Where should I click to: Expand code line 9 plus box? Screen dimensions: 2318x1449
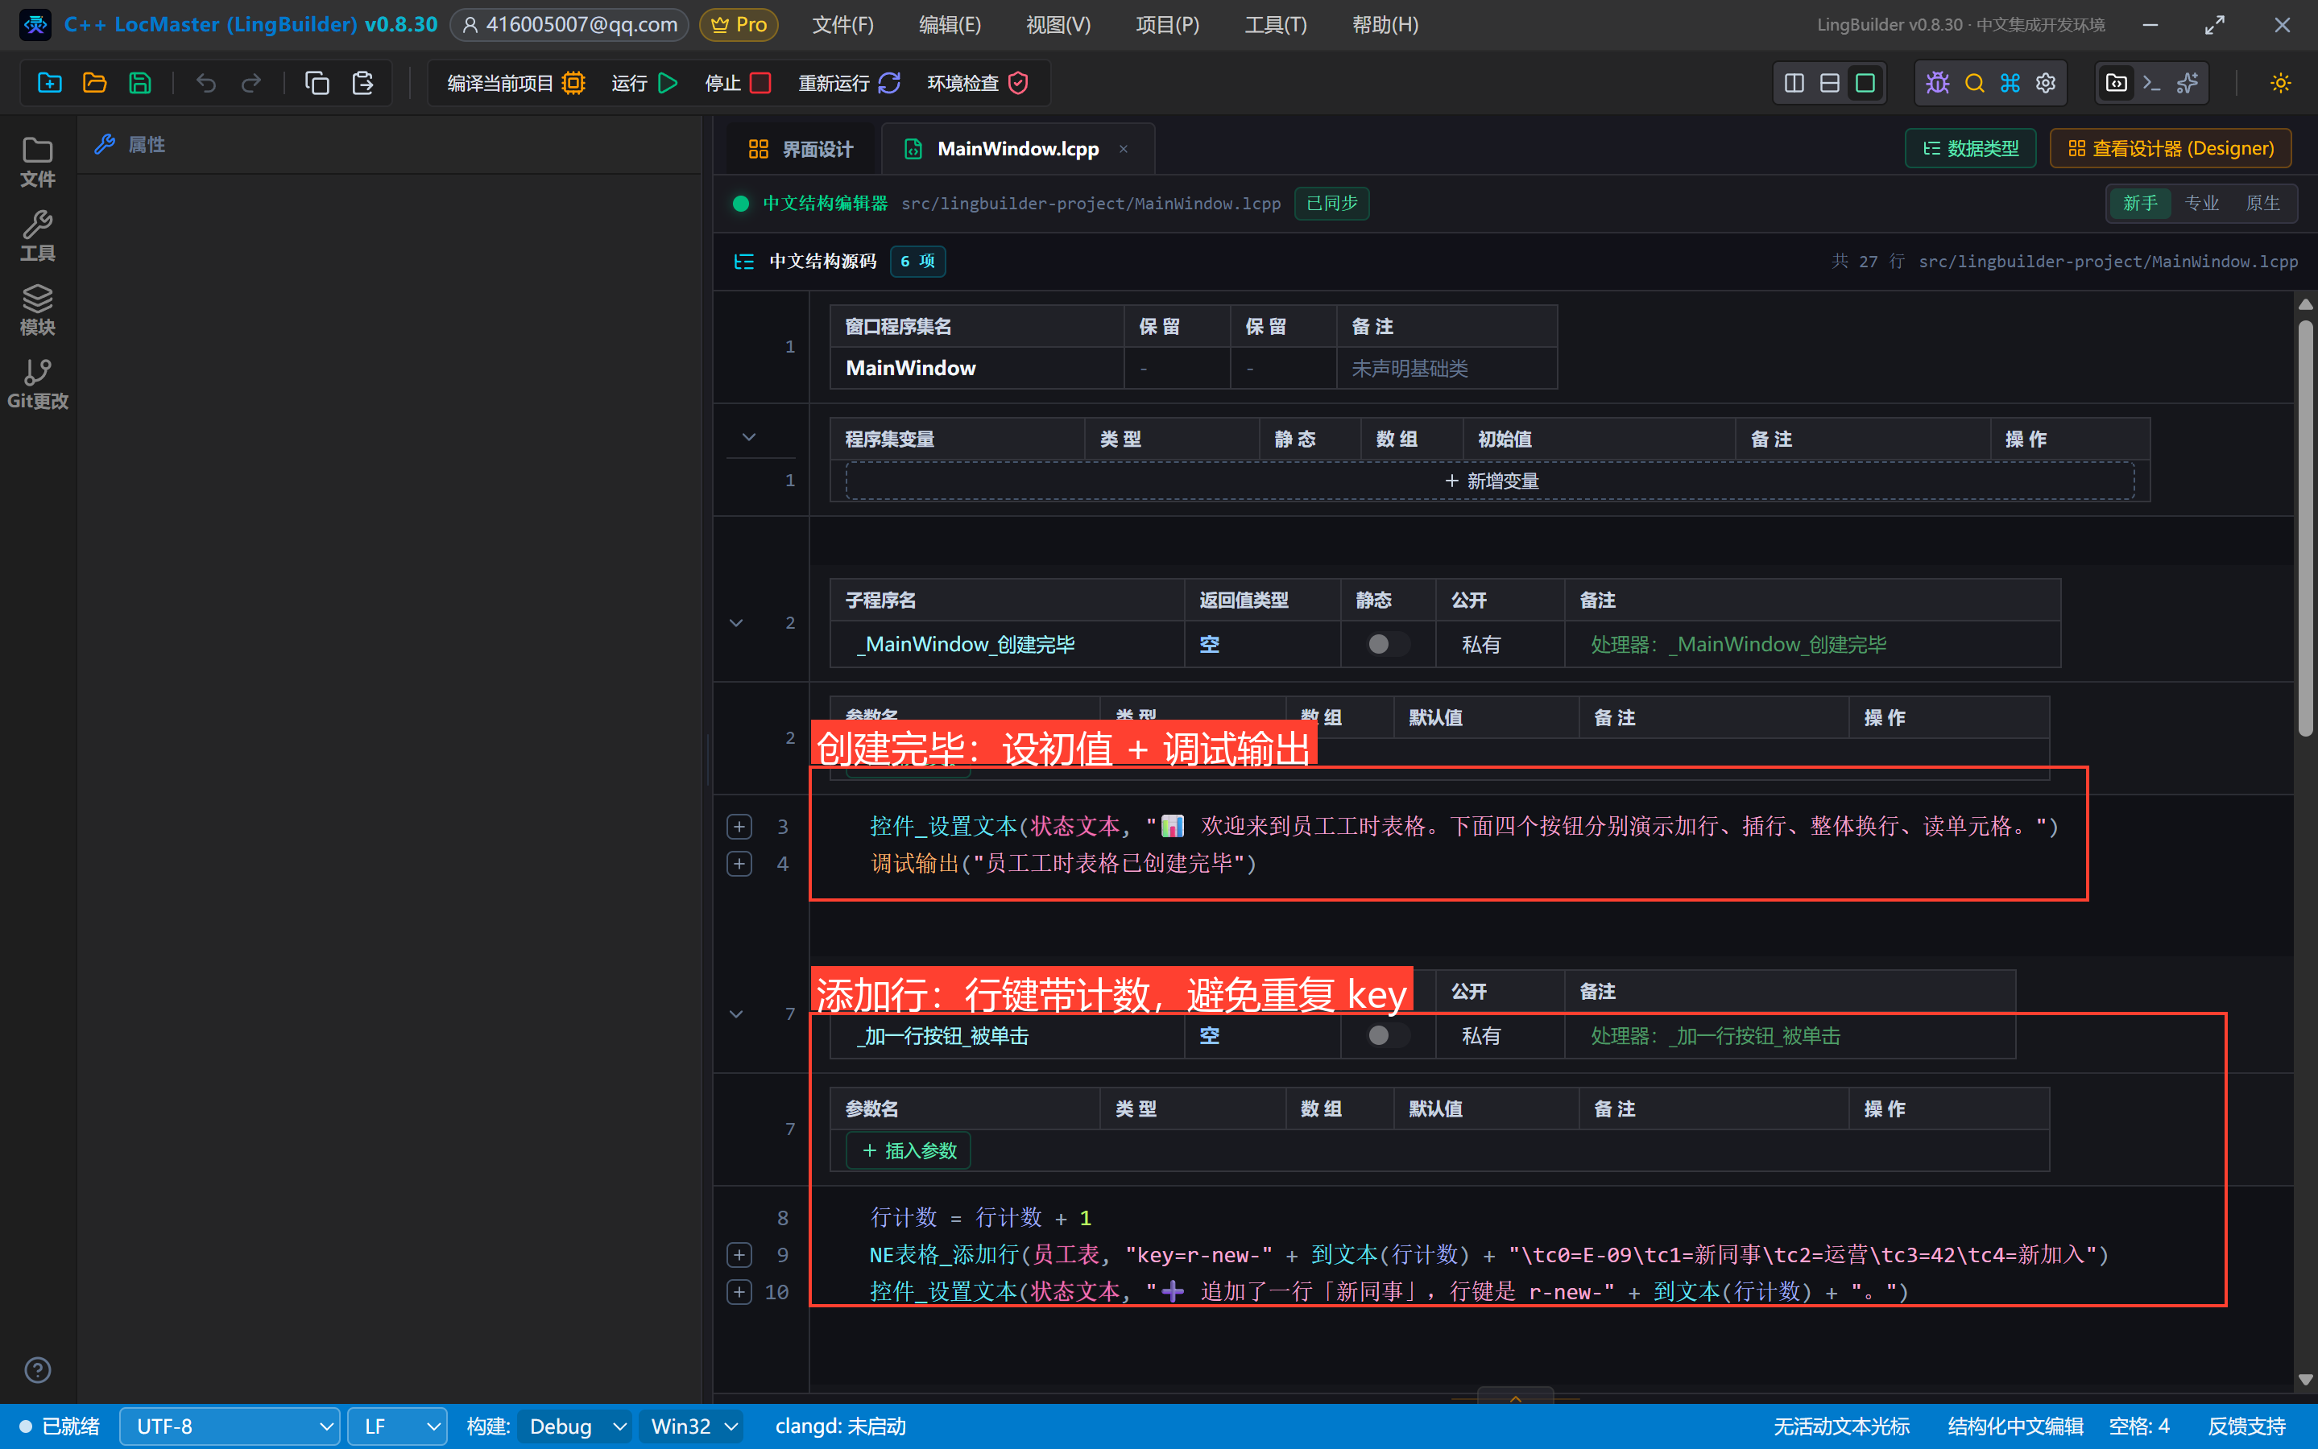(739, 1254)
